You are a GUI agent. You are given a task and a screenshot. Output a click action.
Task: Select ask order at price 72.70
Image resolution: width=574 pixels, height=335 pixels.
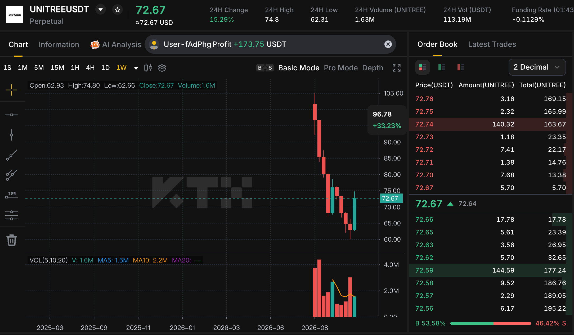coord(491,175)
